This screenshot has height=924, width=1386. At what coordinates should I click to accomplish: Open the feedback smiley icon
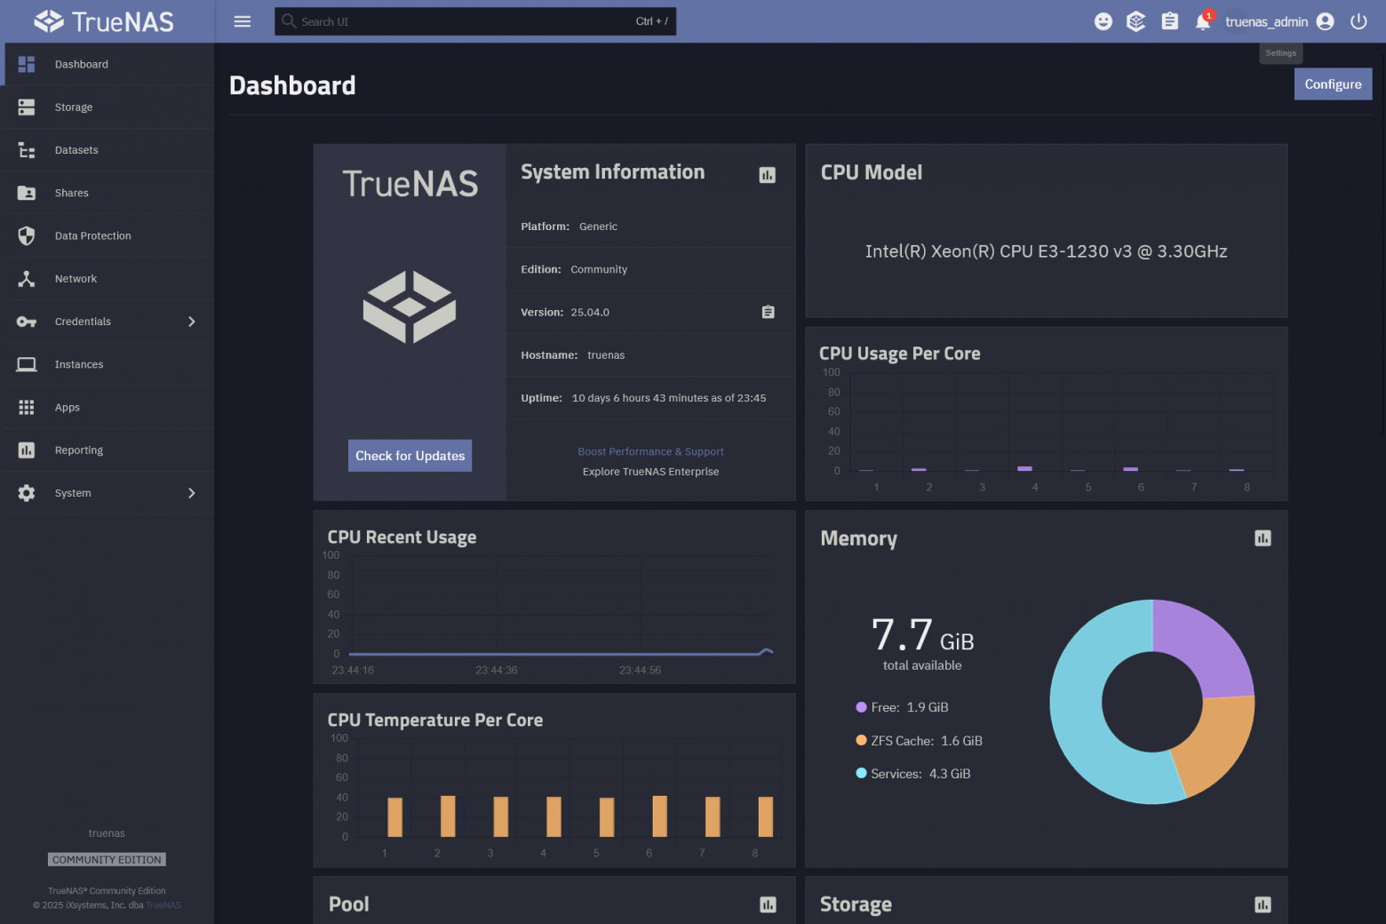tap(1103, 20)
